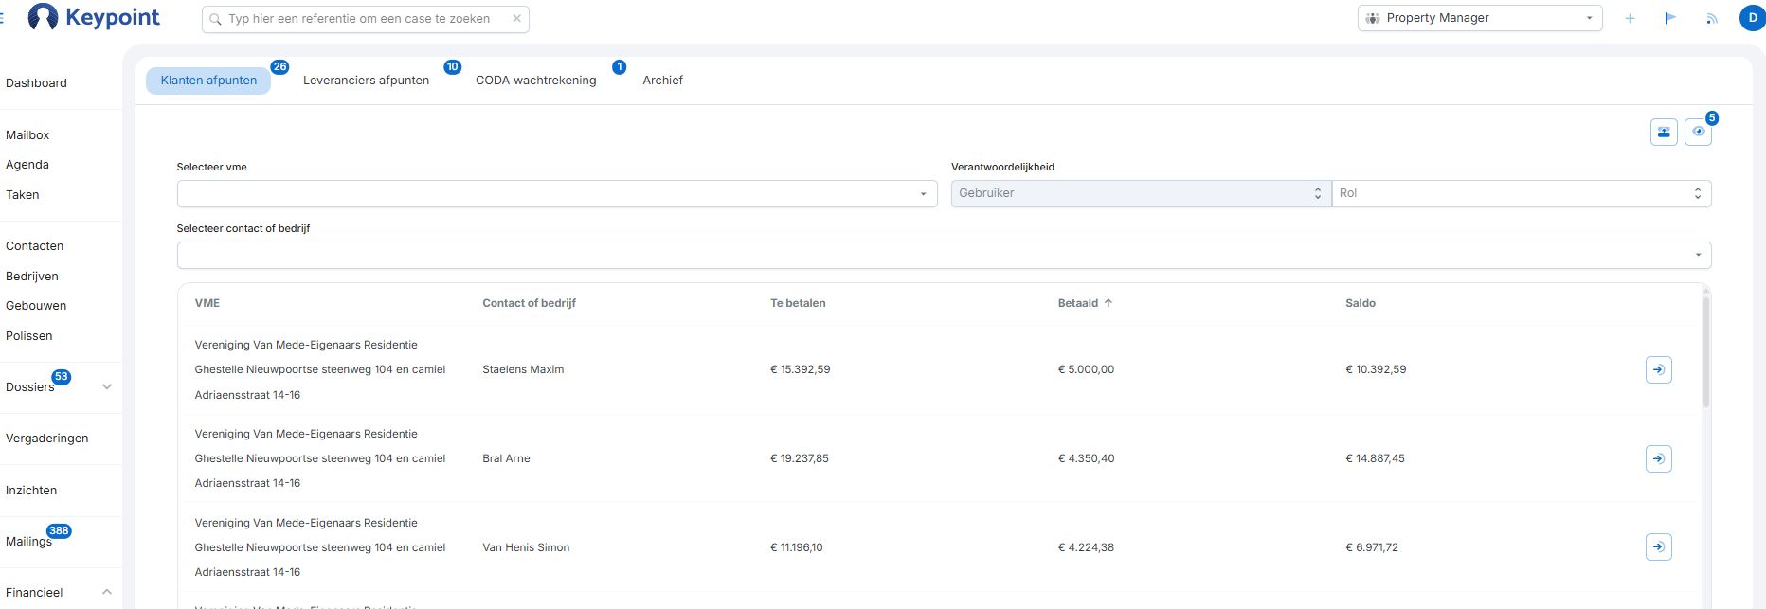1766x609 pixels.
Task: Open the Selecteer vme dropdown
Action: (x=557, y=194)
